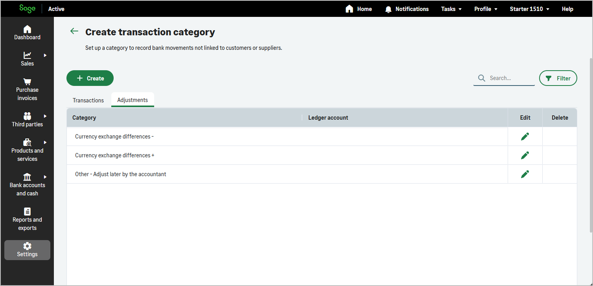Go back using the green arrow
593x286 pixels.
click(x=74, y=31)
